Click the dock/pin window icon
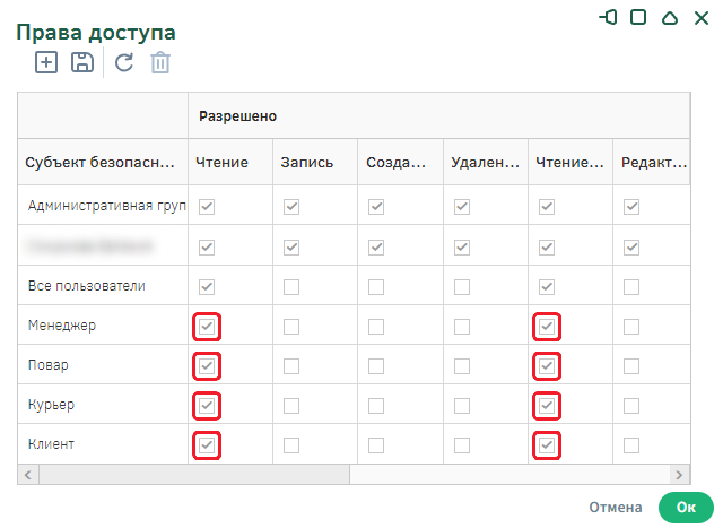Viewport: 723px width, 528px height. coord(608,18)
